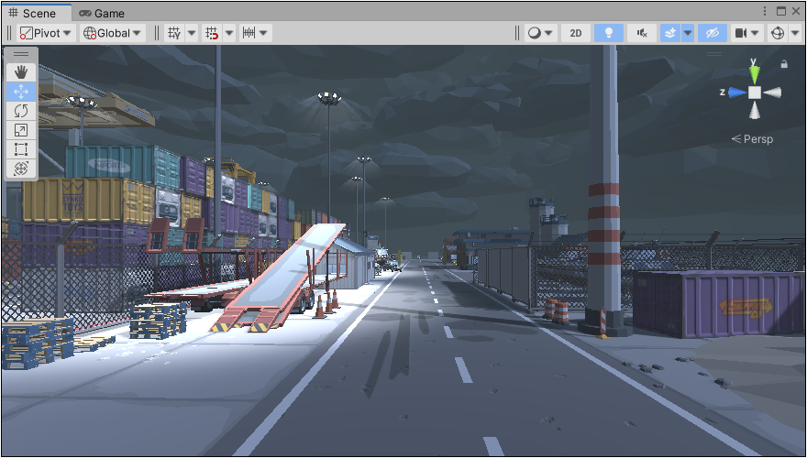Toggle scene audio mute button

coord(641,33)
